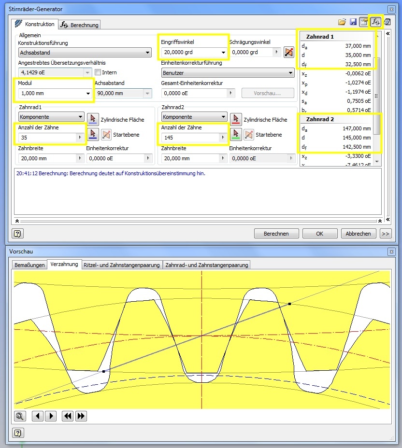The width and height of the screenshot is (402, 448).
Task: Toggle the Intern checkbox
Action: pyautogui.click(x=98, y=72)
